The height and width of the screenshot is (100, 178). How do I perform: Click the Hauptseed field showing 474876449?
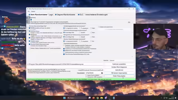point(93,73)
